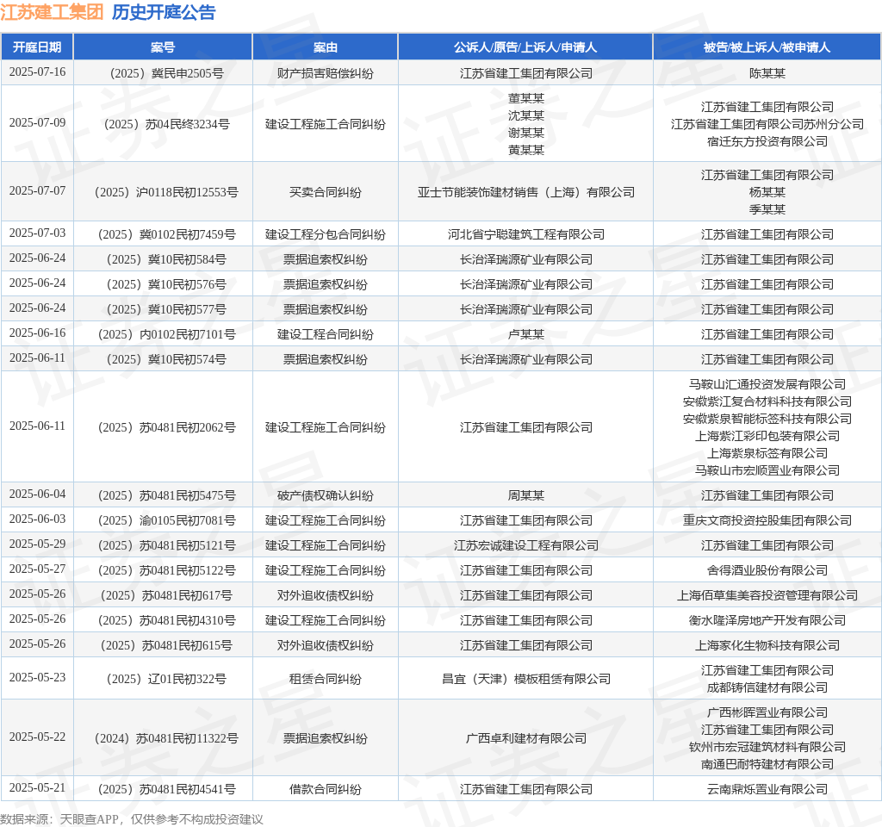Click date cell 2025-07-09
Screen dimensions: 882x827
click(x=37, y=122)
